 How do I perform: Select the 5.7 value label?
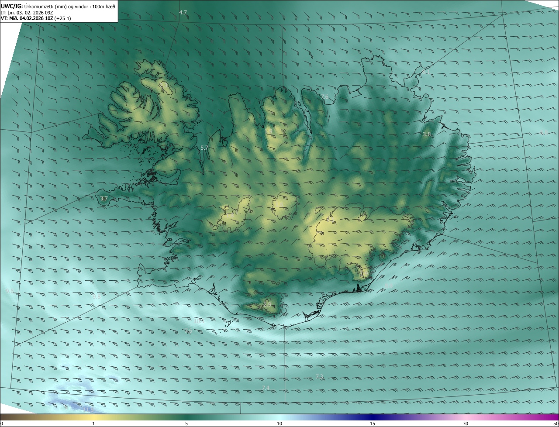pos(204,148)
